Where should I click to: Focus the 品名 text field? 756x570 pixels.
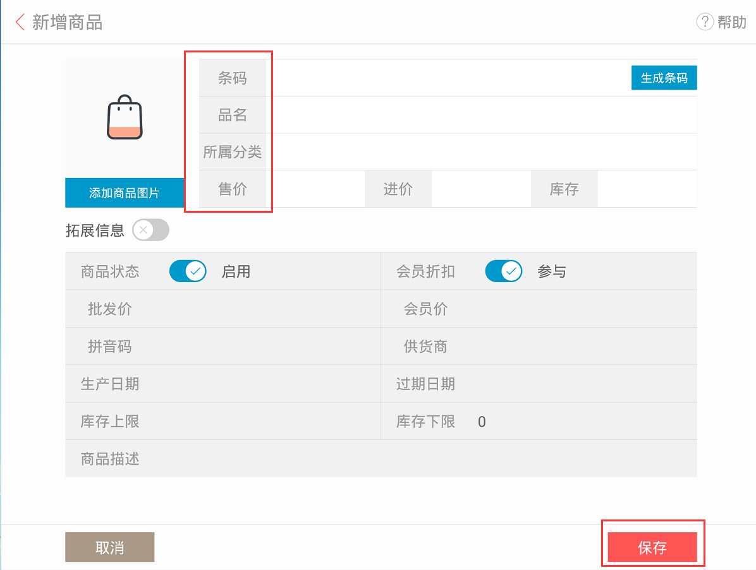click(x=480, y=116)
